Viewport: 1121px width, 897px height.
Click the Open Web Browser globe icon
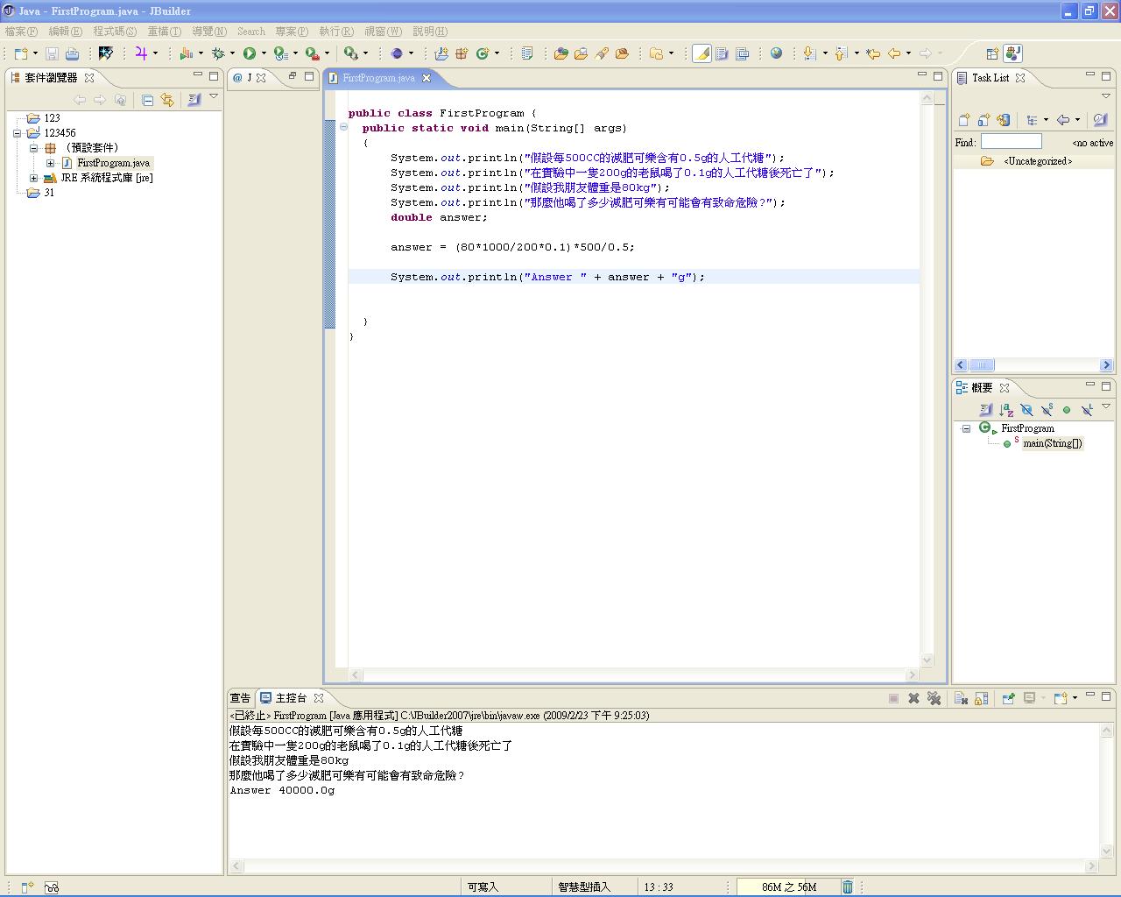(x=776, y=53)
